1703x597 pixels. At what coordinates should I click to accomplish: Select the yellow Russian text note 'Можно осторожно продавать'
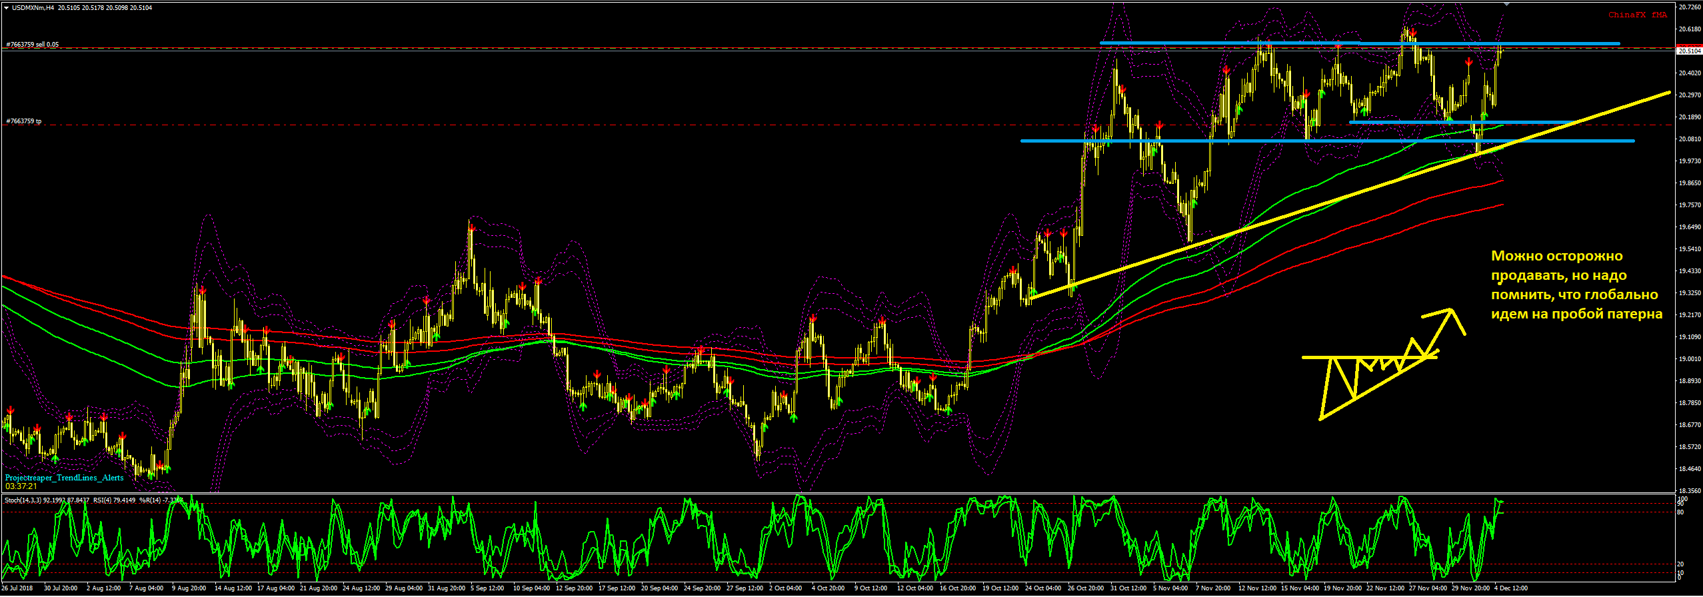coord(1576,285)
